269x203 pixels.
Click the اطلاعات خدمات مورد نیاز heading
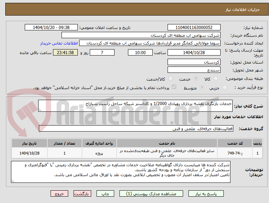coord(239,117)
